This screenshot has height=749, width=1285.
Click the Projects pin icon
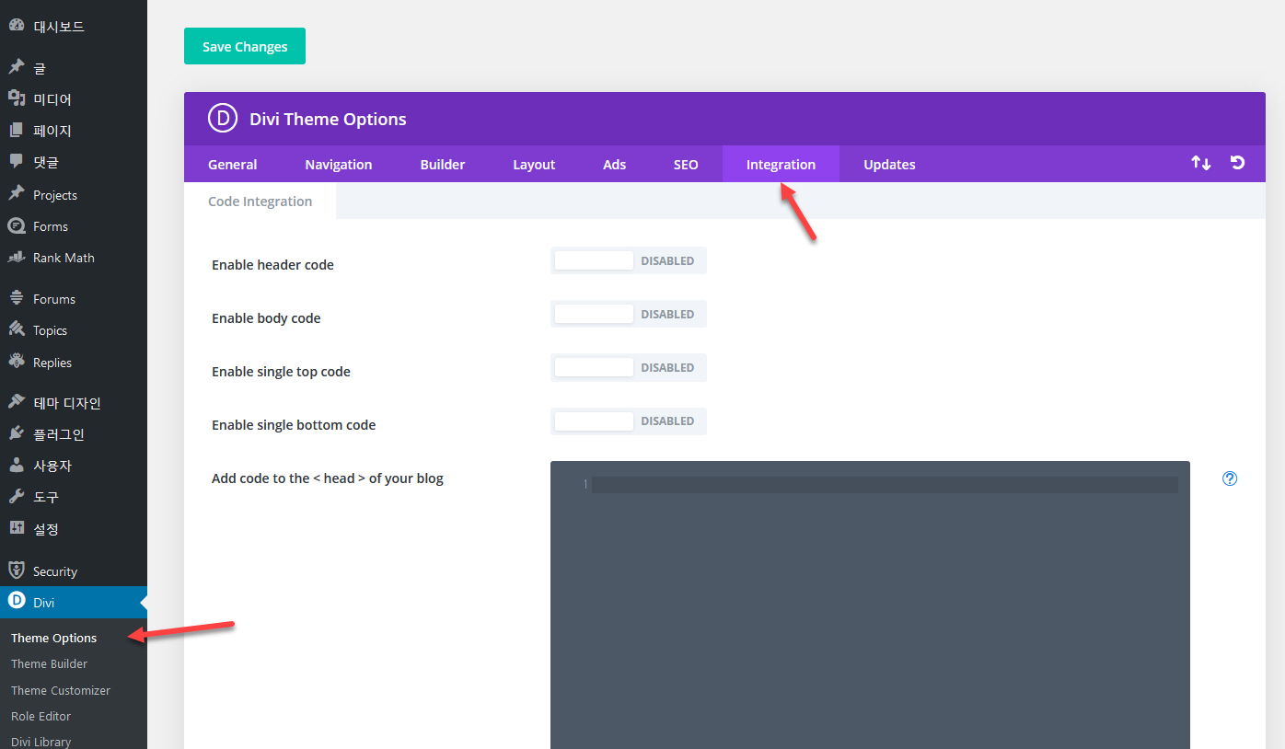point(17,194)
